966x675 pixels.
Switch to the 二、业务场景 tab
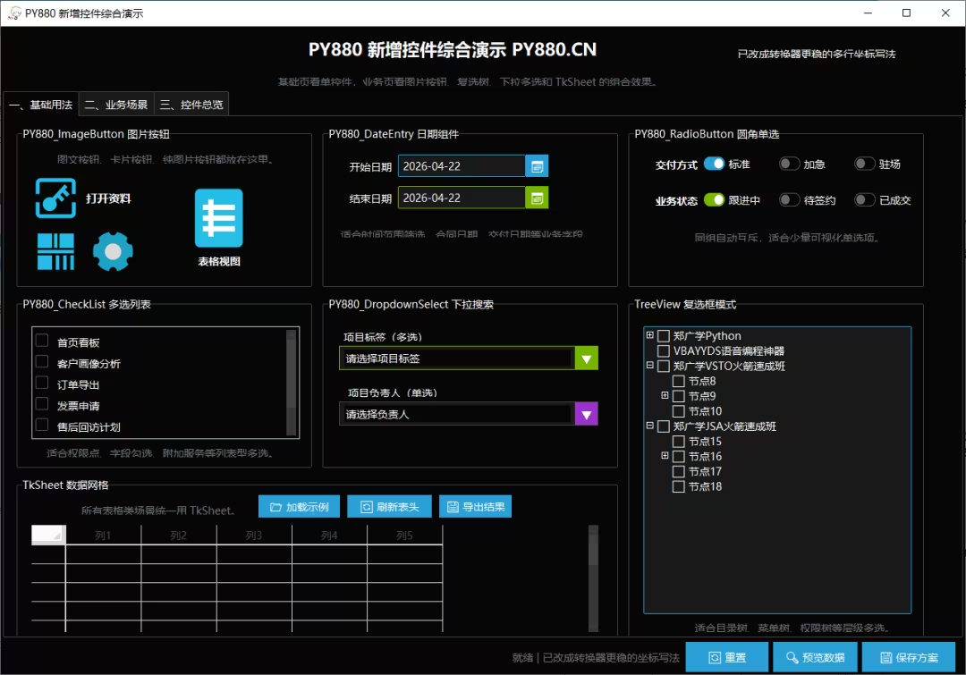tap(116, 105)
